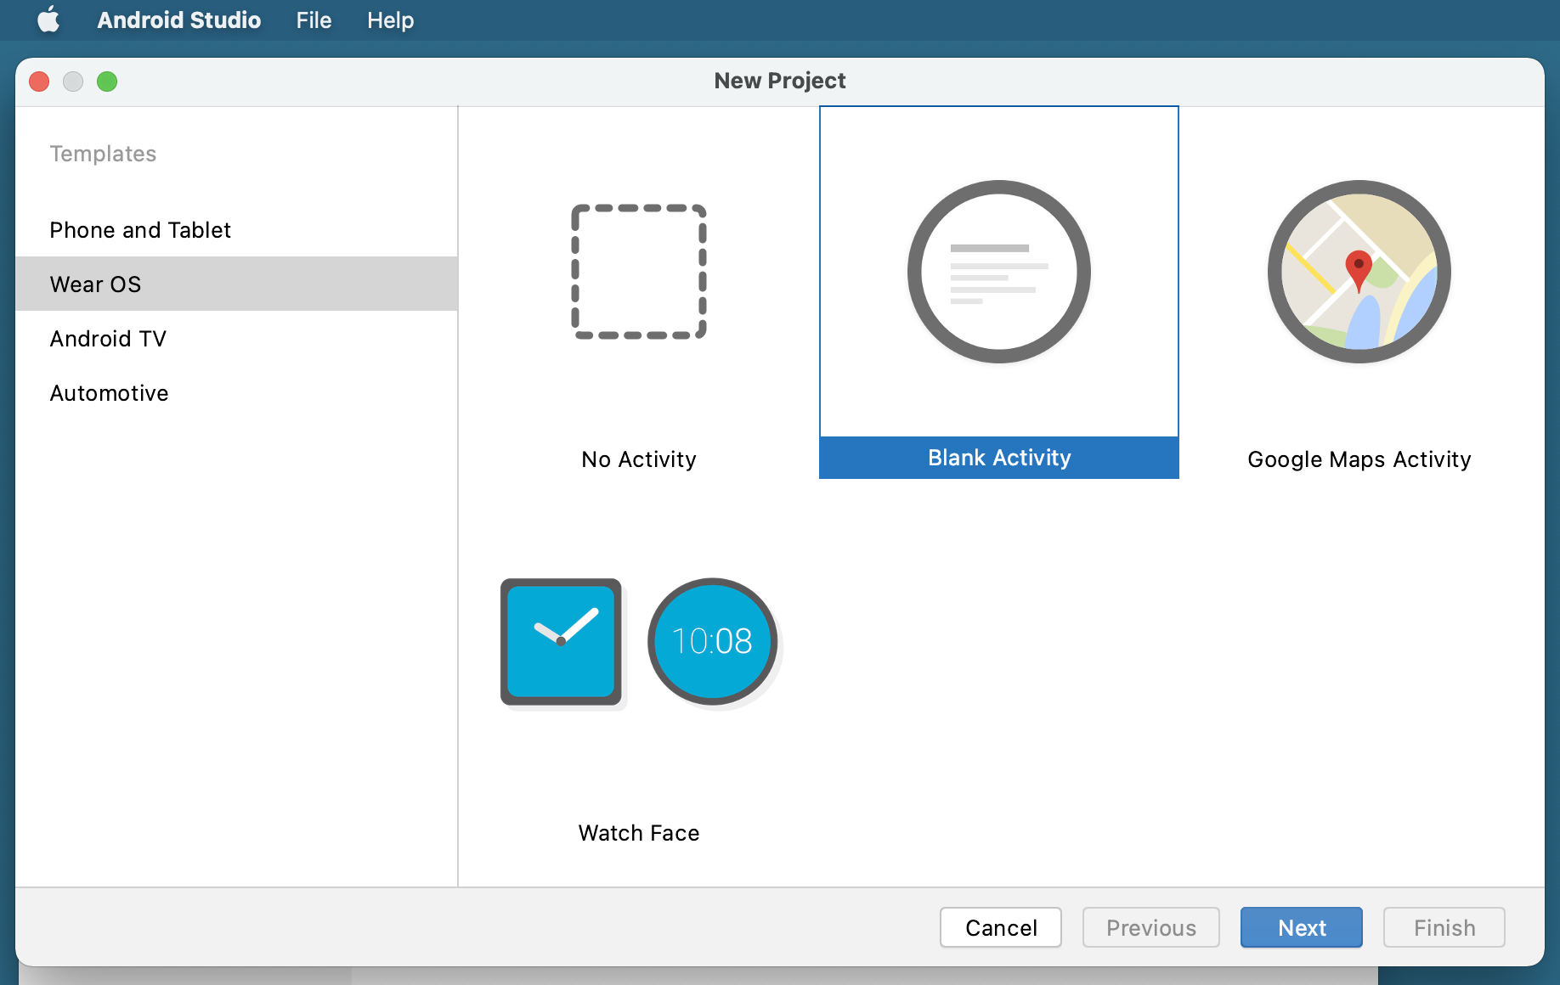This screenshot has height=985, width=1560.
Task: Click the Watch Face label
Action: pyautogui.click(x=639, y=833)
